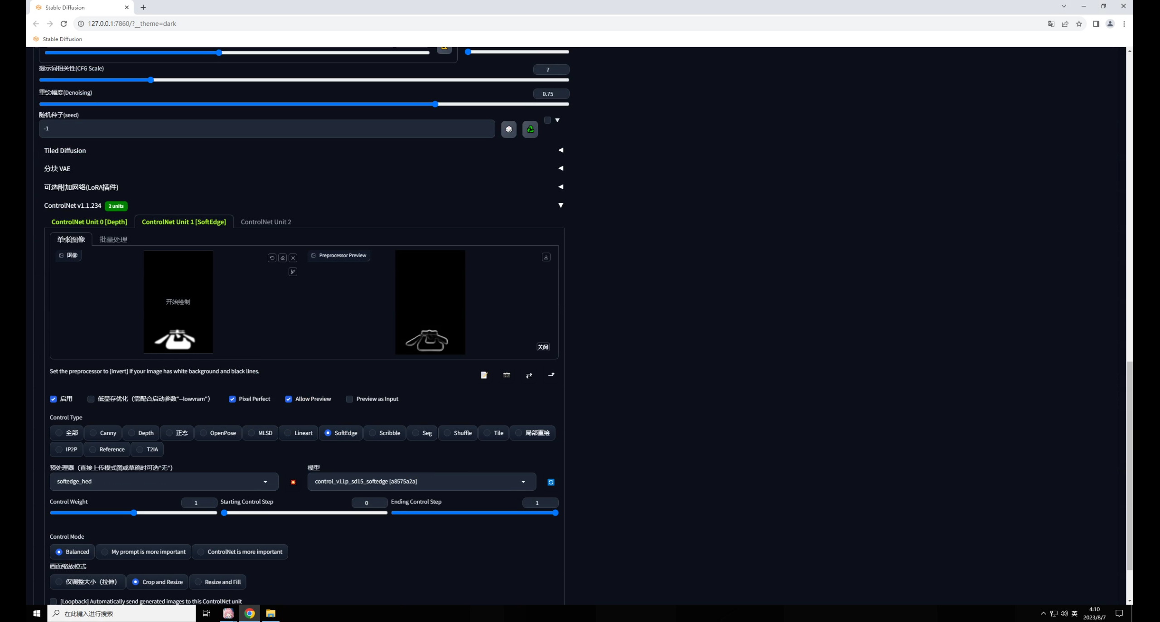
Task: Click the camera webcam icon
Action: (x=507, y=375)
